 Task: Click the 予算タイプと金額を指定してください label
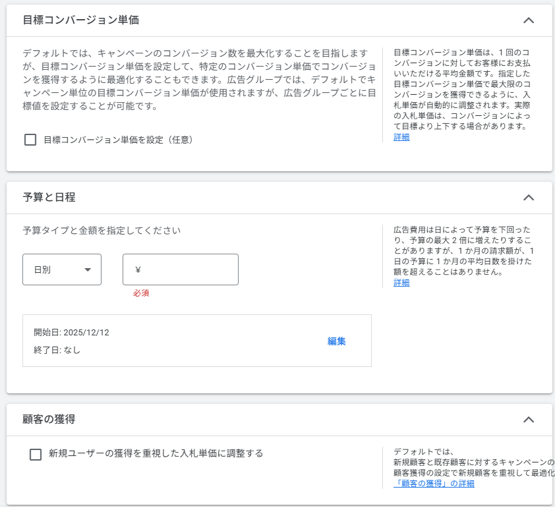tap(102, 231)
